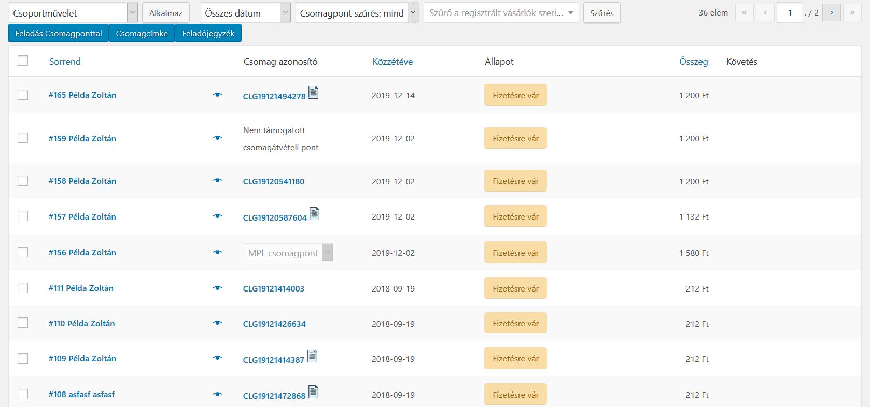Preview order #158 with eye icon

pyautogui.click(x=217, y=181)
